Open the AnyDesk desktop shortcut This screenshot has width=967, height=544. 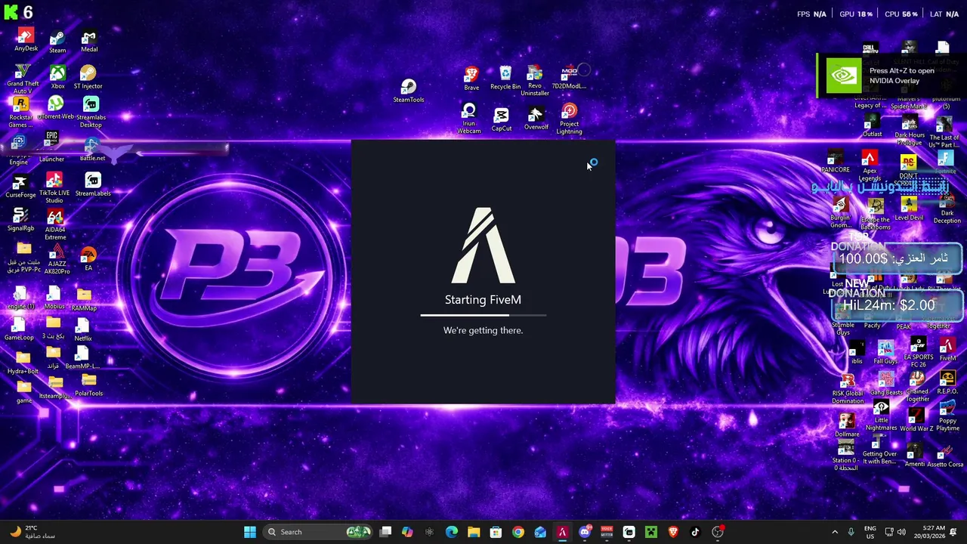coord(26,41)
